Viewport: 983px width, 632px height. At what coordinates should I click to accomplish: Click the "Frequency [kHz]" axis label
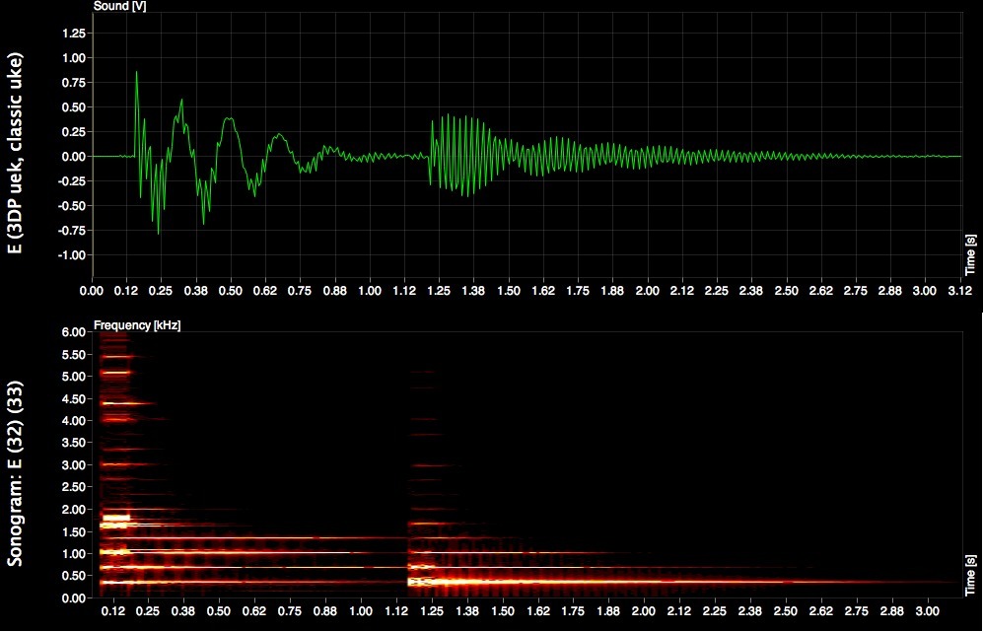pyautogui.click(x=137, y=323)
